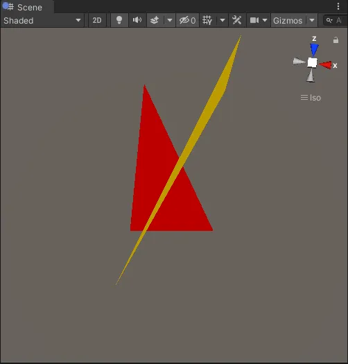Open component editor tools icon
The image size is (348, 364).
click(x=237, y=20)
